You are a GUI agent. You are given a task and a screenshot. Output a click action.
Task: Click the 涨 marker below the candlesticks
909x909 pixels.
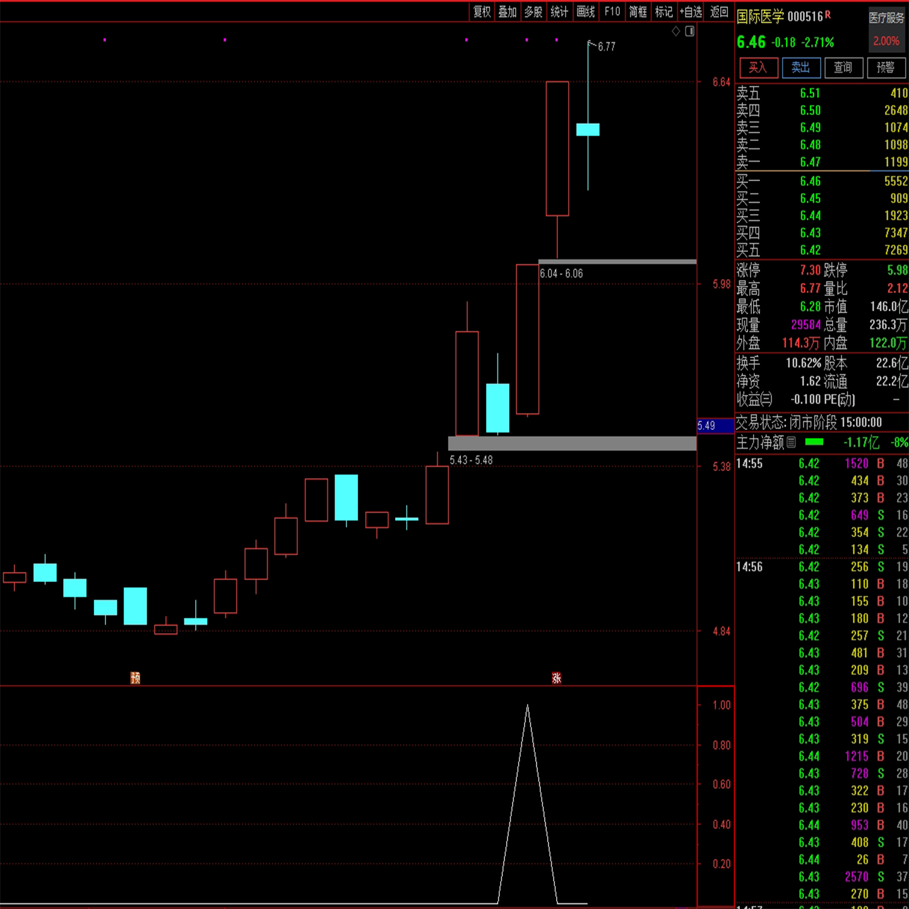556,678
